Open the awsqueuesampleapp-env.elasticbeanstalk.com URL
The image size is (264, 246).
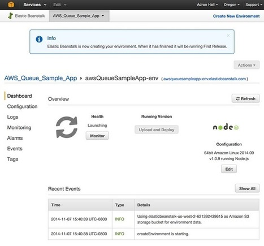point(205,79)
